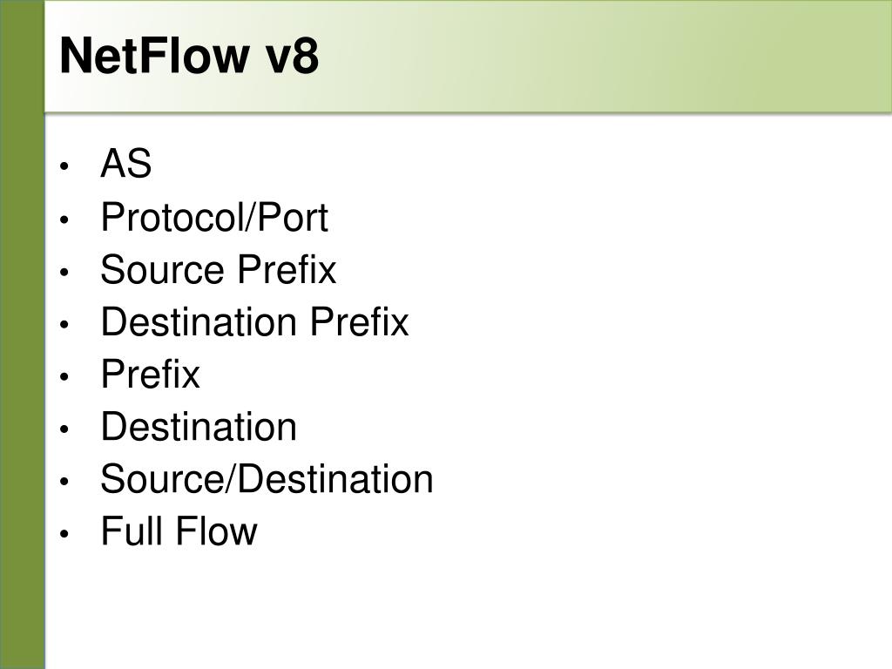This screenshot has width=892, height=669.
Task: Select the Source/Destination bullet text
Action: pyautogui.click(x=267, y=479)
